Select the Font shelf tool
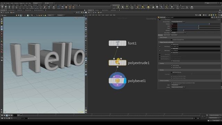222x125 pixels. pos(49,7)
